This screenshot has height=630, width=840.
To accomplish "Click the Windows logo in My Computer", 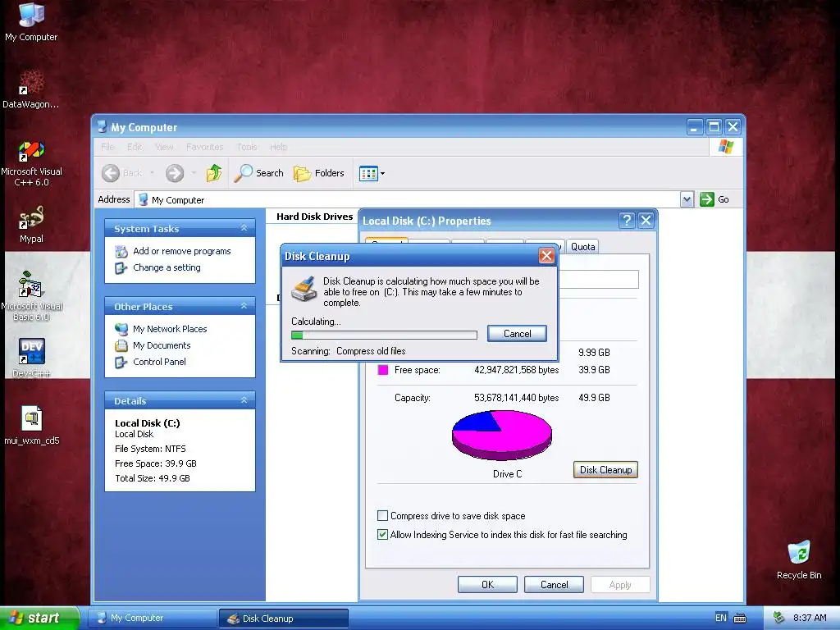I will tap(726, 146).
